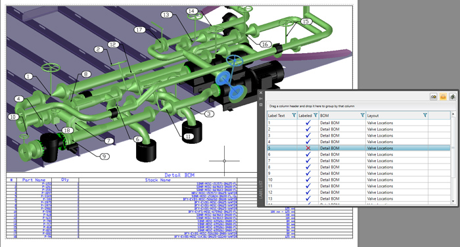
Task: Sort by the Label Text column header
Action: [x=277, y=116]
